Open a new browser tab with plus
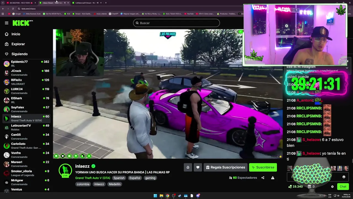The width and height of the screenshot is (353, 199). [106, 3]
